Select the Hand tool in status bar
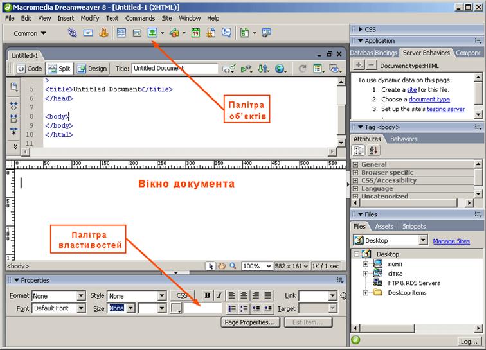This screenshot has width=486, height=350. [221, 266]
